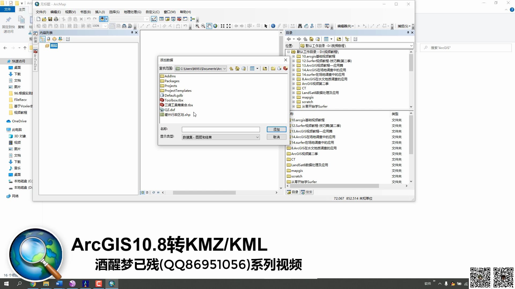Click the 取消 button

277,137
